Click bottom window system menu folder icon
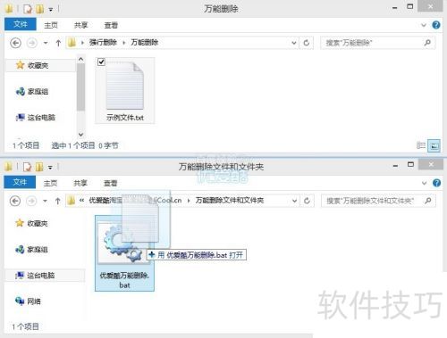The image size is (447, 338). coord(8,167)
